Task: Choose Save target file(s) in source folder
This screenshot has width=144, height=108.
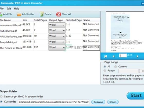Action: pyautogui.click(x=1, y=96)
